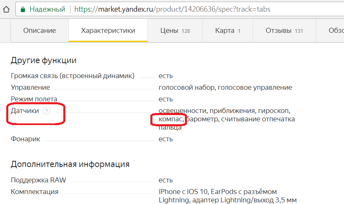The image size is (344, 204).
Task: Select the Характеристики tab
Action: click(x=108, y=30)
